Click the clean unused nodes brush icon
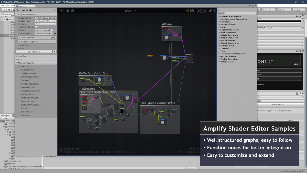 (x=210, y=11)
